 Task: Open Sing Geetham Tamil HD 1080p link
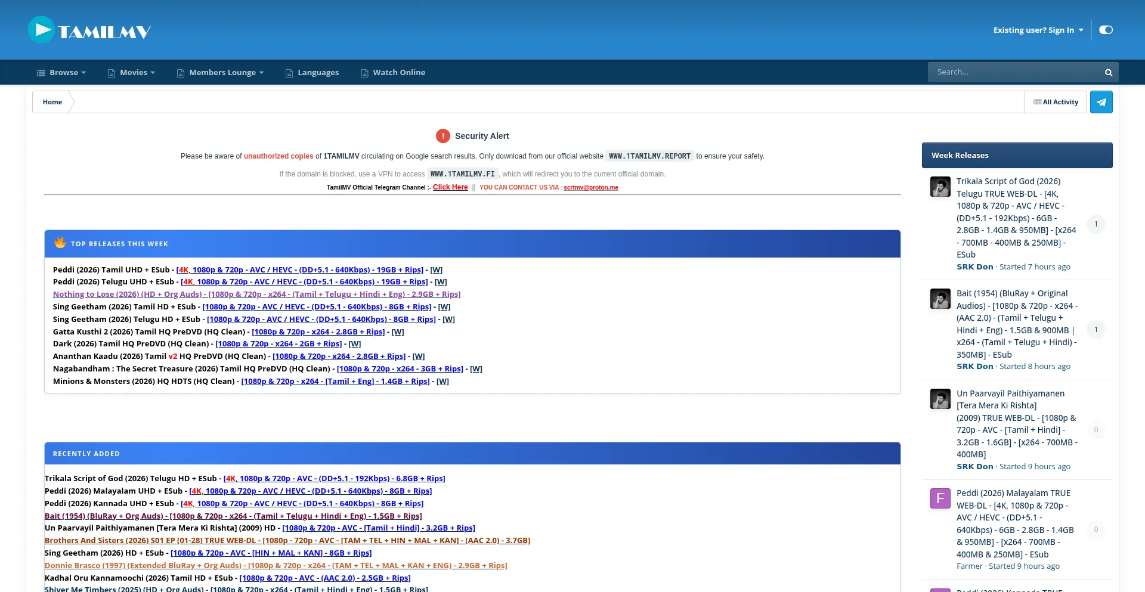pyautogui.click(x=317, y=306)
